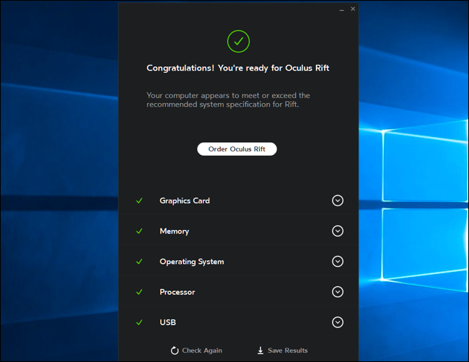Click the large green success circle icon
Image resolution: width=469 pixels, height=362 pixels.
238,41
